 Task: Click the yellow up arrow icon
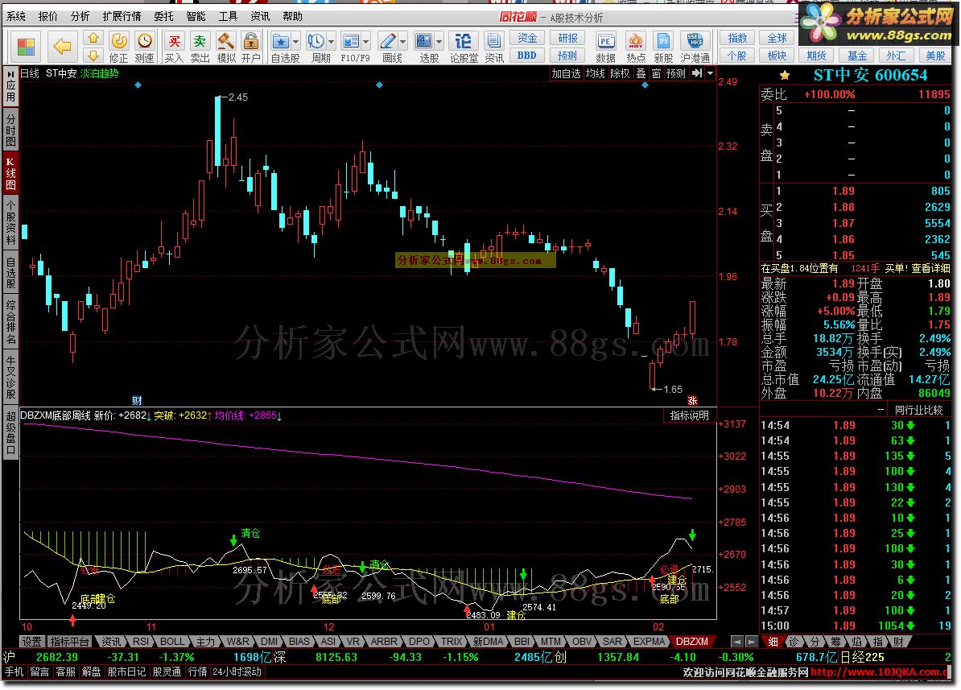(93, 39)
